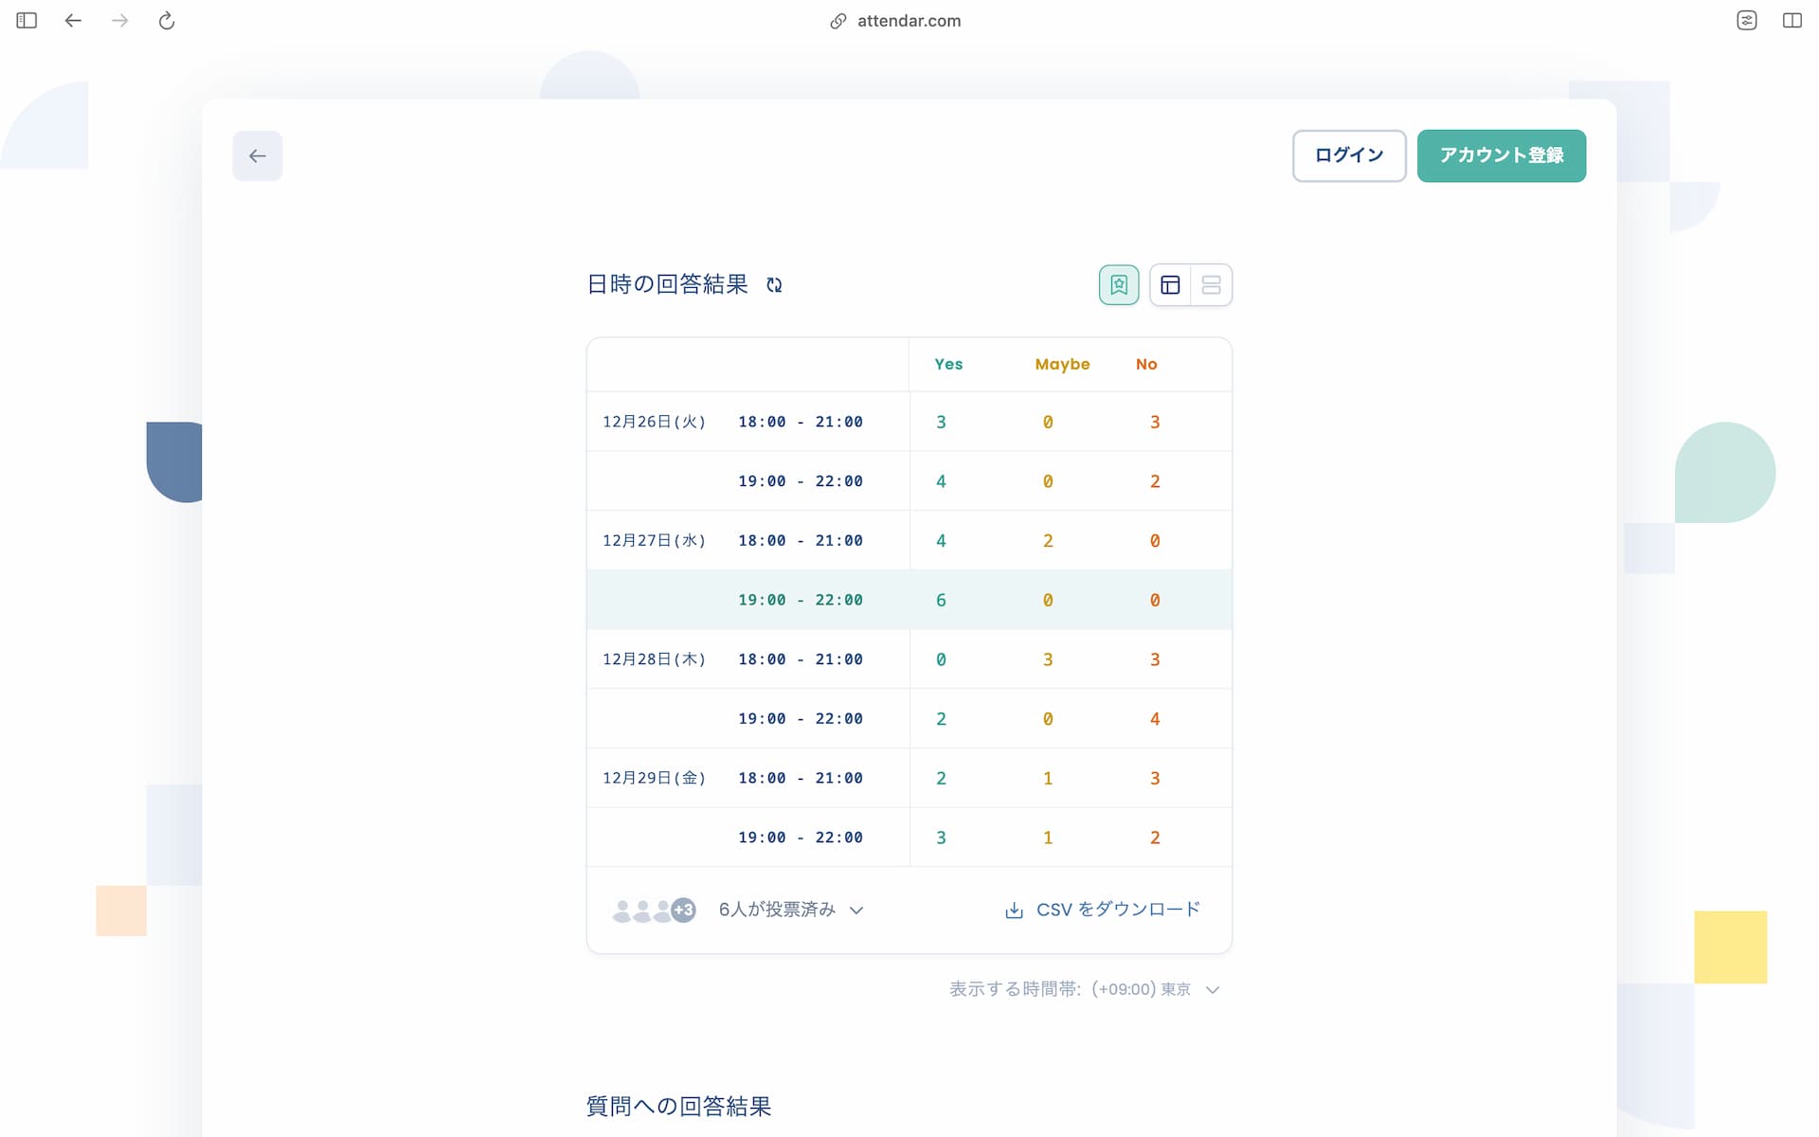Click the 12月29日 19:00 - 22:00 time slot

click(801, 838)
